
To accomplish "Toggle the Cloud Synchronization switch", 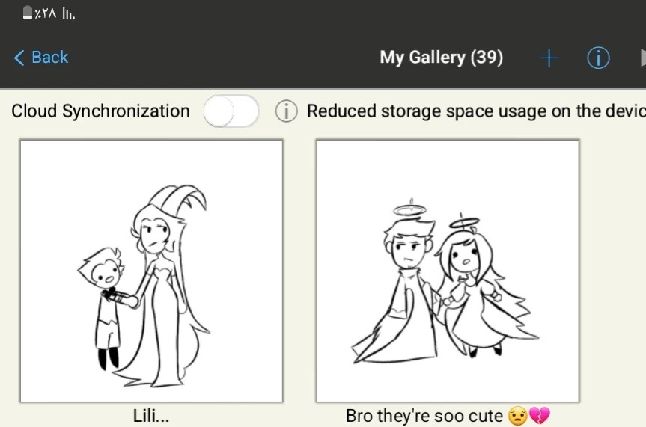I will click(231, 112).
